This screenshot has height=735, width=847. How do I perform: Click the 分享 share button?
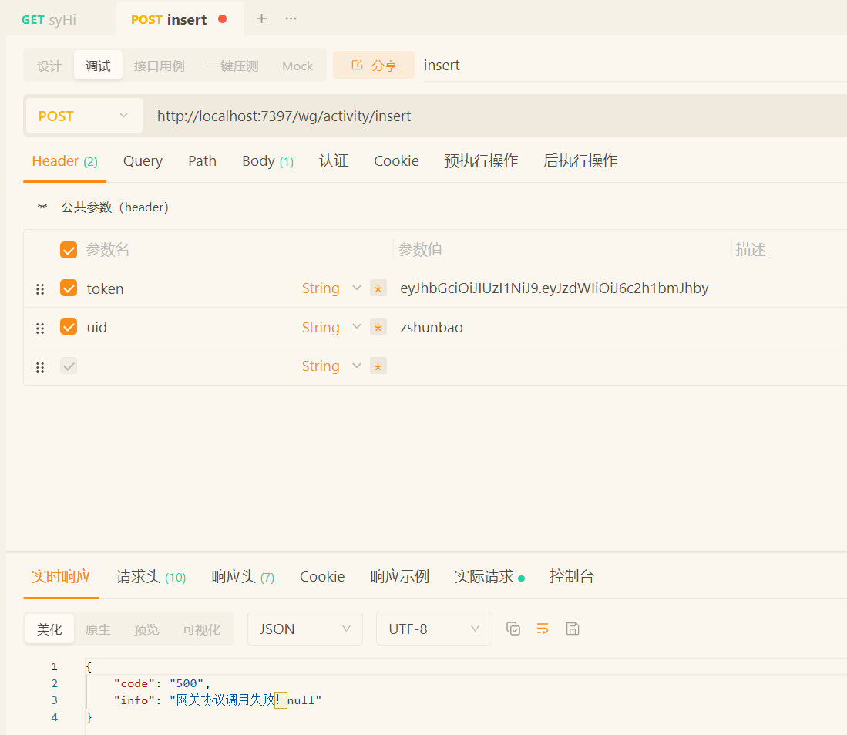pos(374,66)
